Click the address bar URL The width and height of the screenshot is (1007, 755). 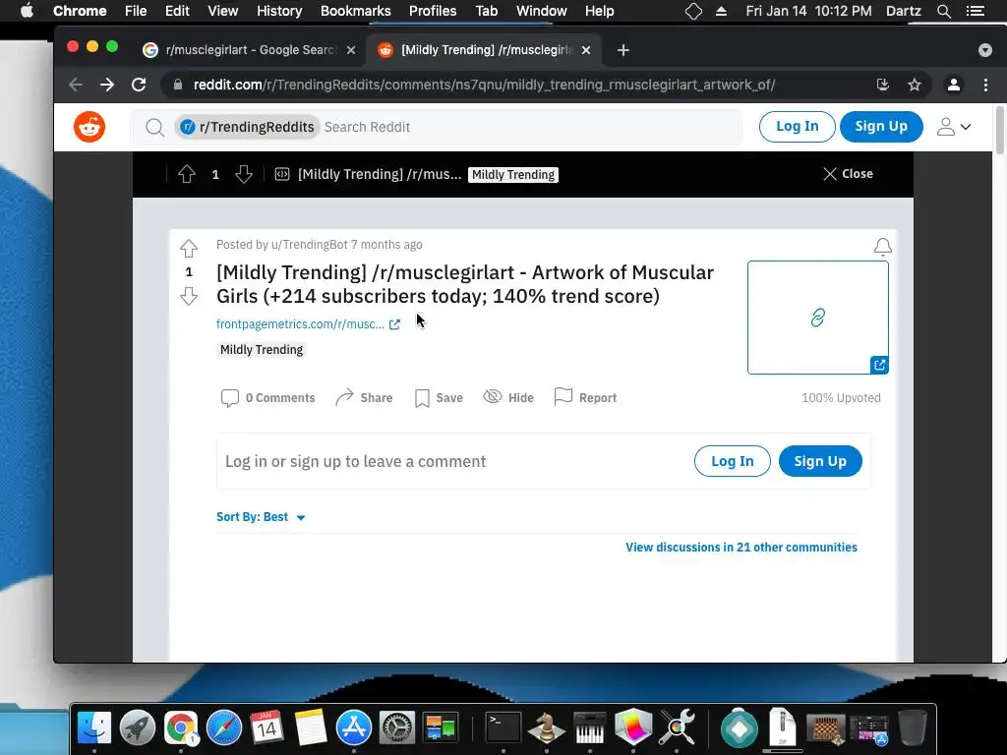(484, 85)
